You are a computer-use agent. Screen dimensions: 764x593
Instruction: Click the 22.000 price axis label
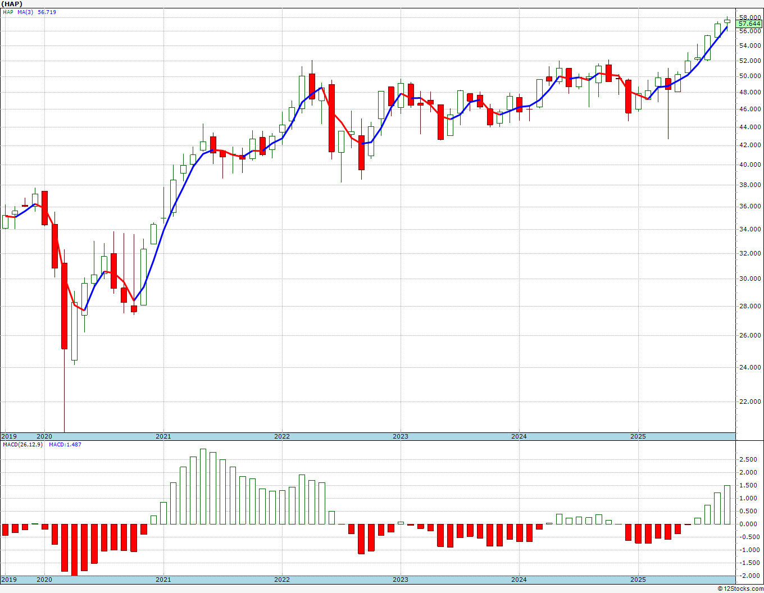[x=751, y=402]
